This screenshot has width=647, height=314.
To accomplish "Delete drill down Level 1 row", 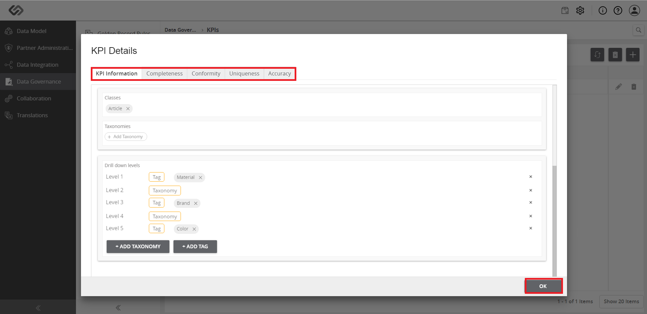I will tap(531, 177).
